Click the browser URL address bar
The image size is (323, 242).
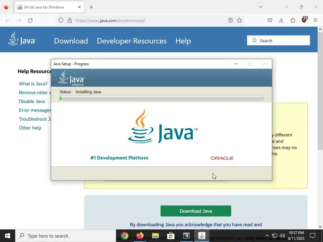[x=150, y=20]
